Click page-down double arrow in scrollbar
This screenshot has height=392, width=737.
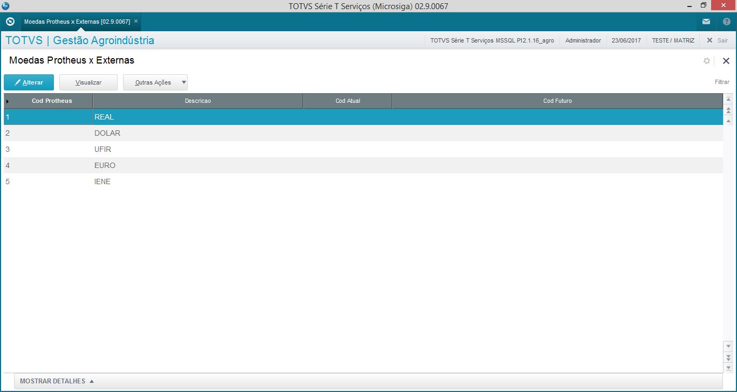(x=728, y=357)
